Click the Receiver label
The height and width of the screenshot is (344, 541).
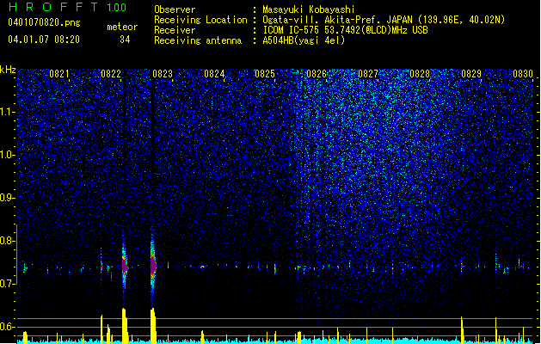(x=175, y=30)
